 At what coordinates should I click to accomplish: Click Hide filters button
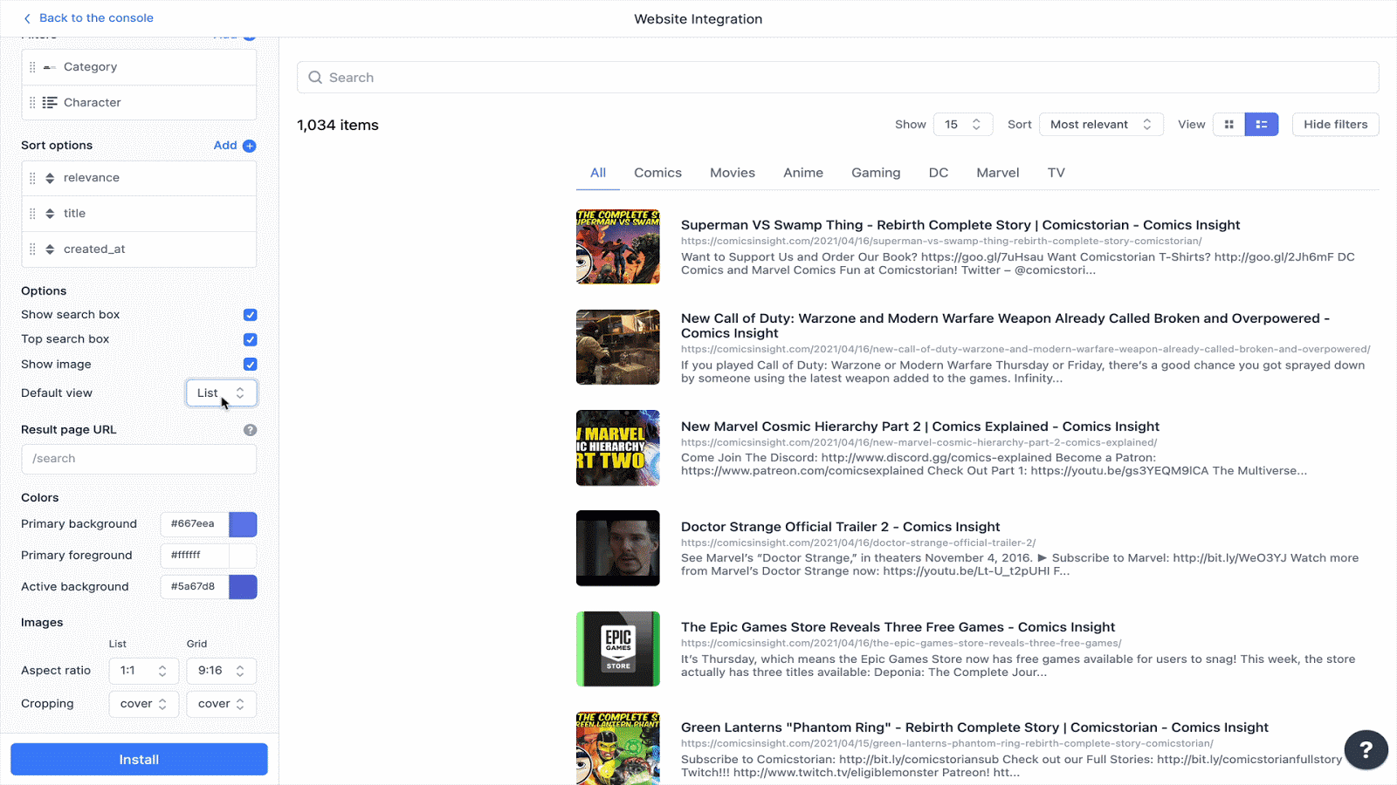[1336, 125]
